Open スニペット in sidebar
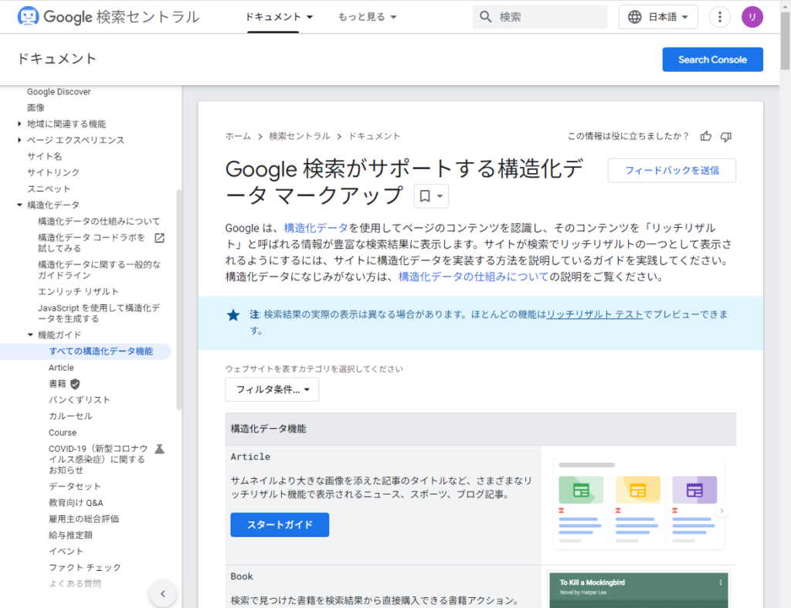Screen dimensions: 791x608 coord(49,189)
